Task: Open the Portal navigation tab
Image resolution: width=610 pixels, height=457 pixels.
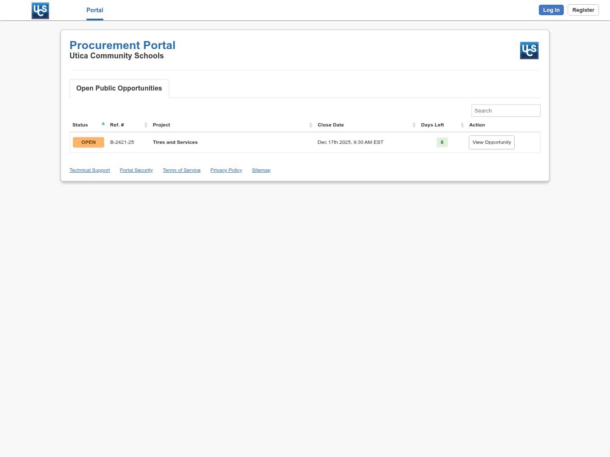Action: coord(94,10)
